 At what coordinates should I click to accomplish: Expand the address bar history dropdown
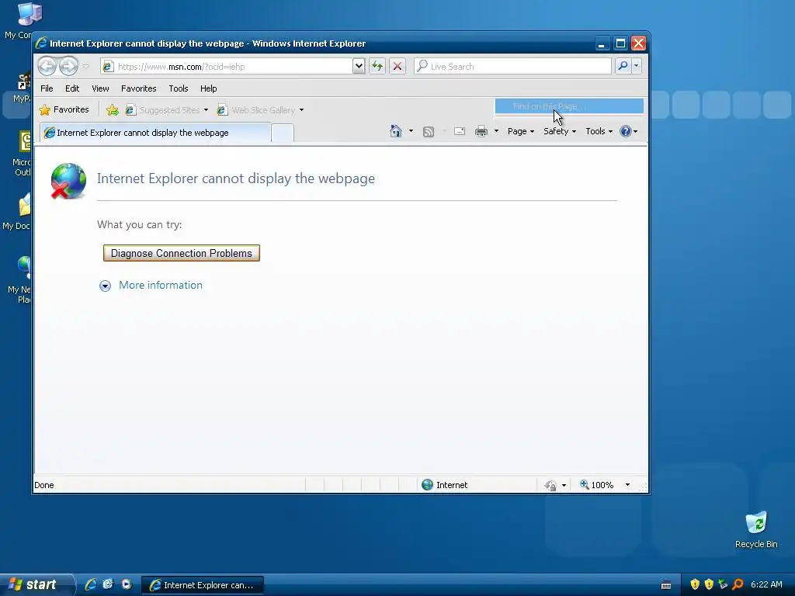click(359, 67)
